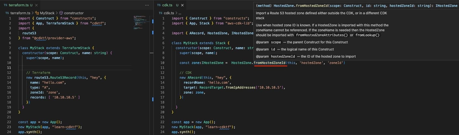Click the // Terraform comment line
The height and width of the screenshot is (135, 459).
pos(38,73)
